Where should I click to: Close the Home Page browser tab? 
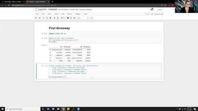24,2
